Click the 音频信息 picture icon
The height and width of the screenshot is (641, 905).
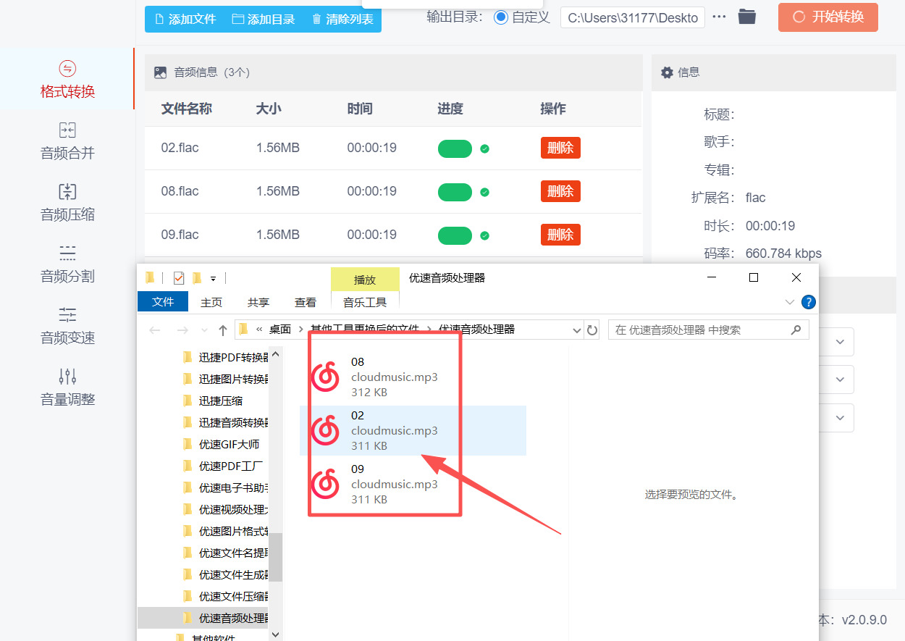[x=161, y=72]
